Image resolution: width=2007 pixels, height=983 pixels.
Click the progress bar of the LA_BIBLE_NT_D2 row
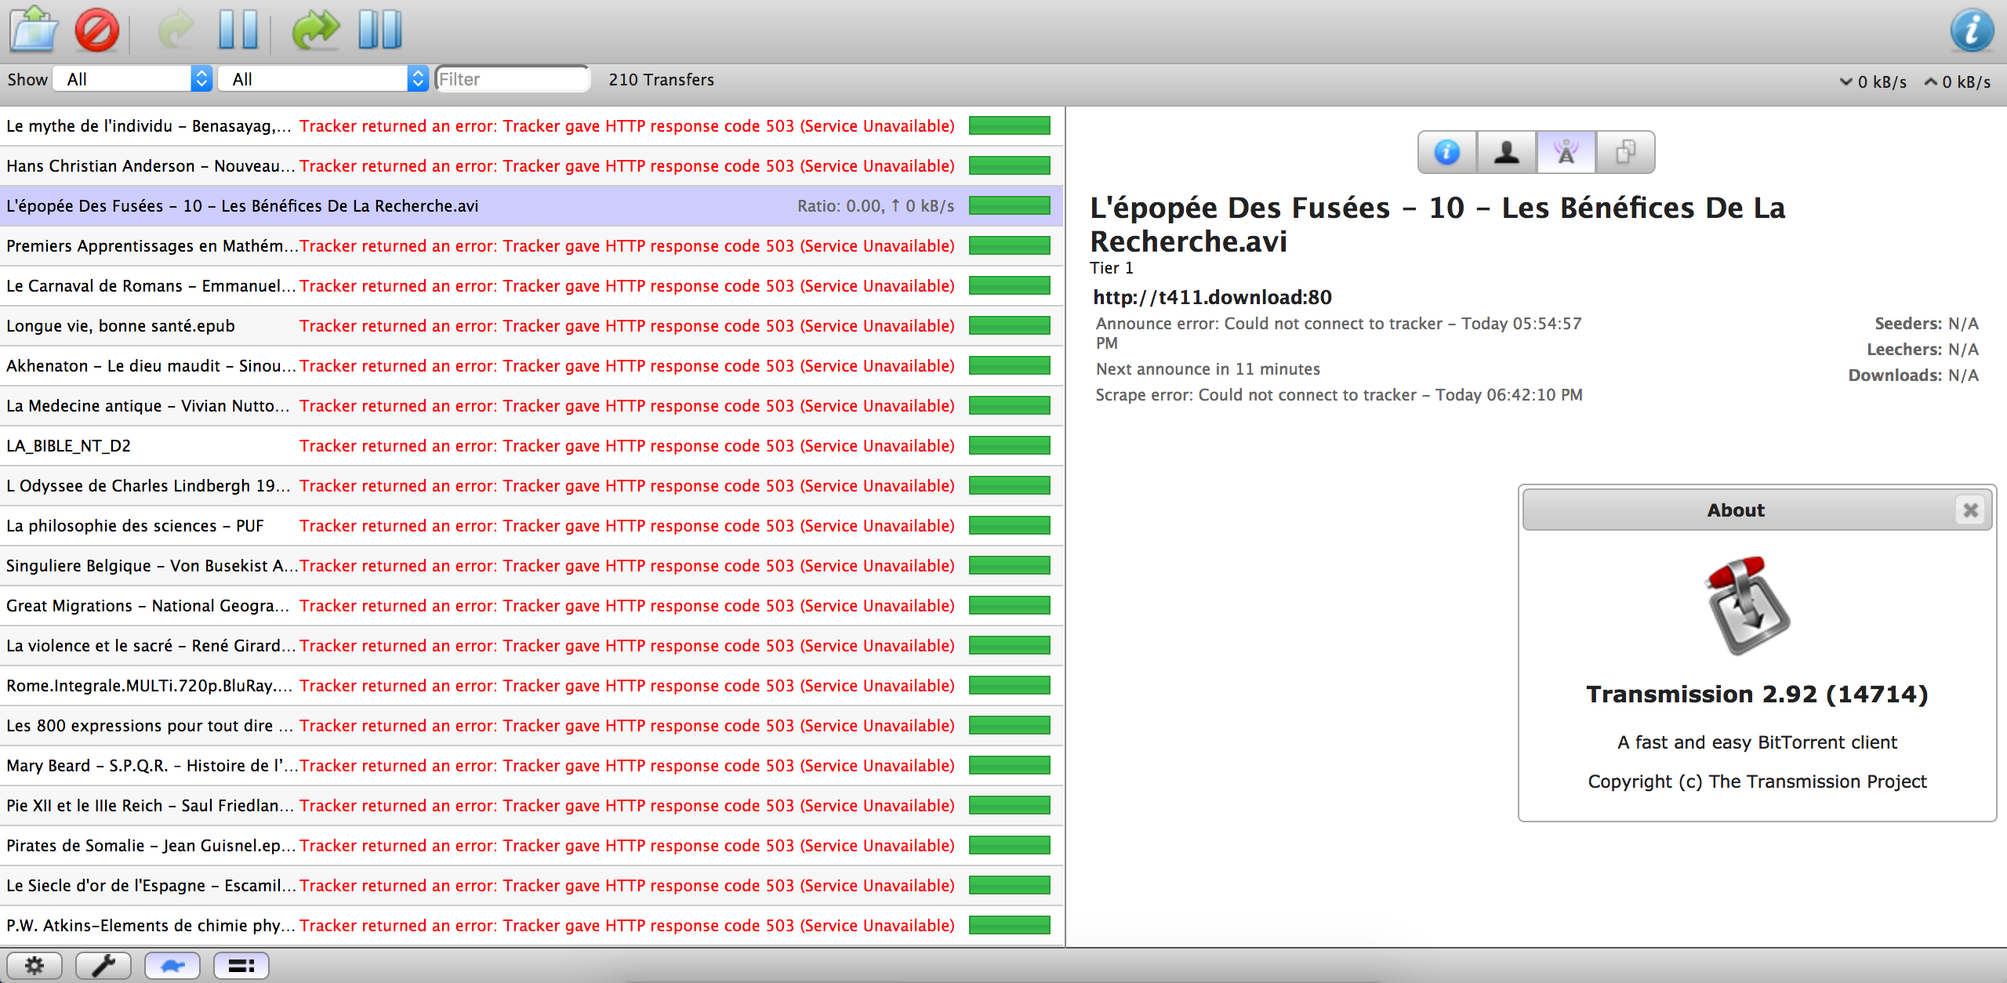click(x=1010, y=446)
